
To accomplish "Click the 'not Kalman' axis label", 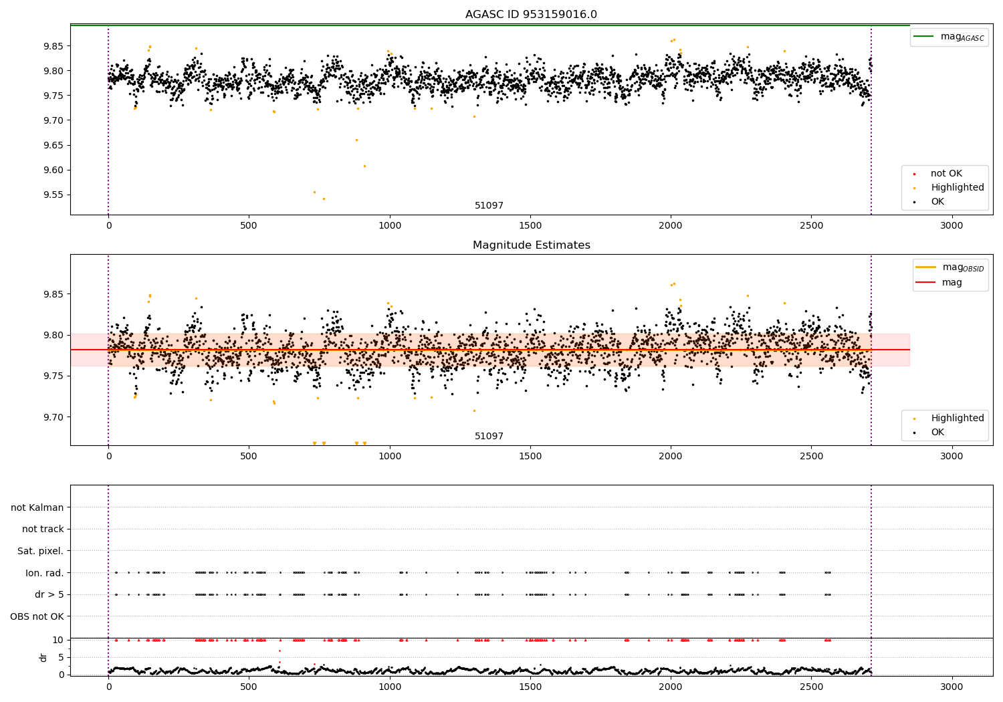I will (37, 507).
